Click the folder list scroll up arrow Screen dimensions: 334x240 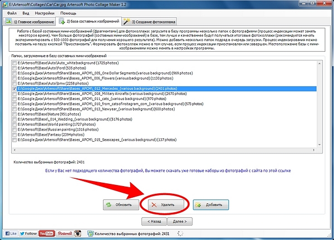(320, 63)
